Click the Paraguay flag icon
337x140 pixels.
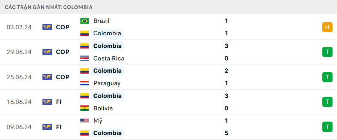point(85,83)
